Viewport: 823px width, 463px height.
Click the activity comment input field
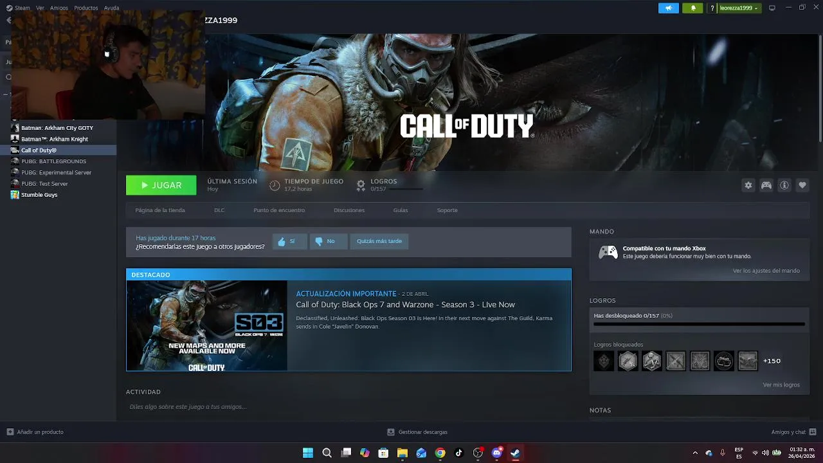348,407
